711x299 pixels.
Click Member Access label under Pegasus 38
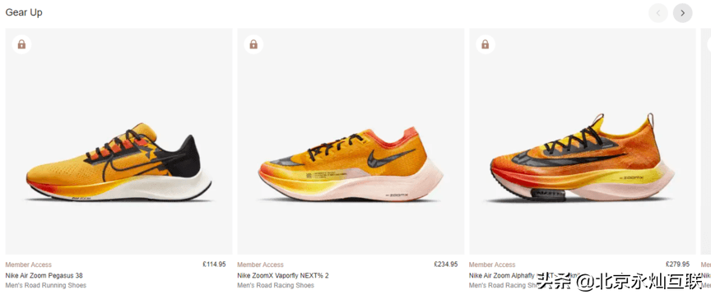[29, 264]
